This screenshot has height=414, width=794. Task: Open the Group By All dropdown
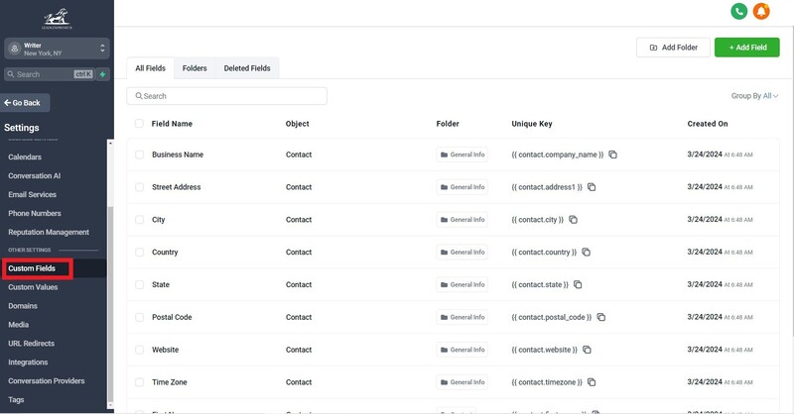(754, 95)
